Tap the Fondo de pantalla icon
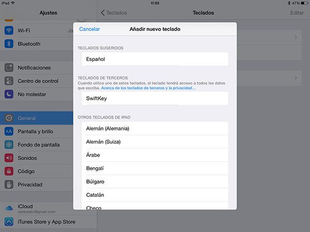This screenshot has height=232, width=310. coord(9,144)
